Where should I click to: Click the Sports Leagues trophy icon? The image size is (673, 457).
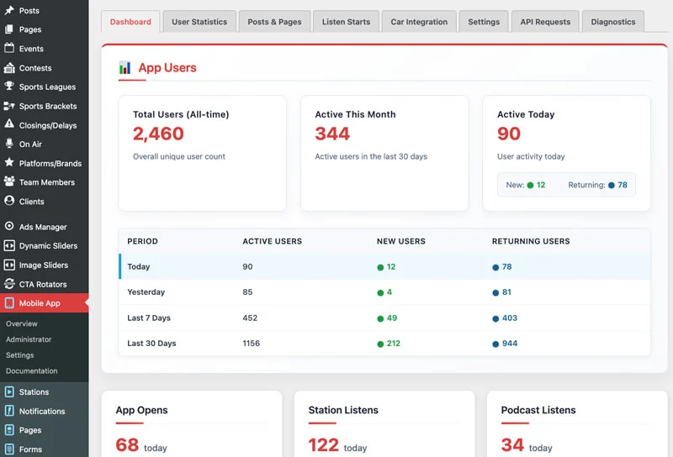(9, 87)
